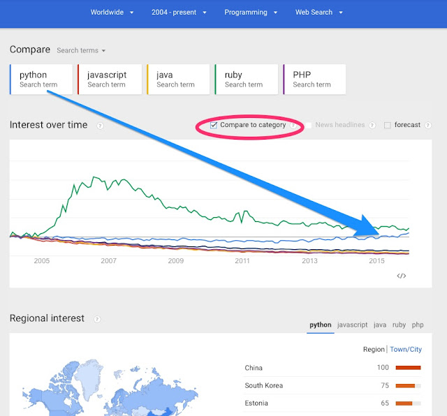Click help icon beside Regional interest
The width and height of the screenshot is (447, 416).
pyautogui.click(x=97, y=319)
